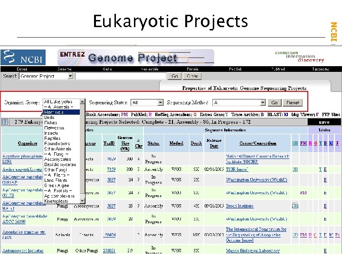Click the PM links column header
Screen dimensions: 342x257
tap(304, 143)
